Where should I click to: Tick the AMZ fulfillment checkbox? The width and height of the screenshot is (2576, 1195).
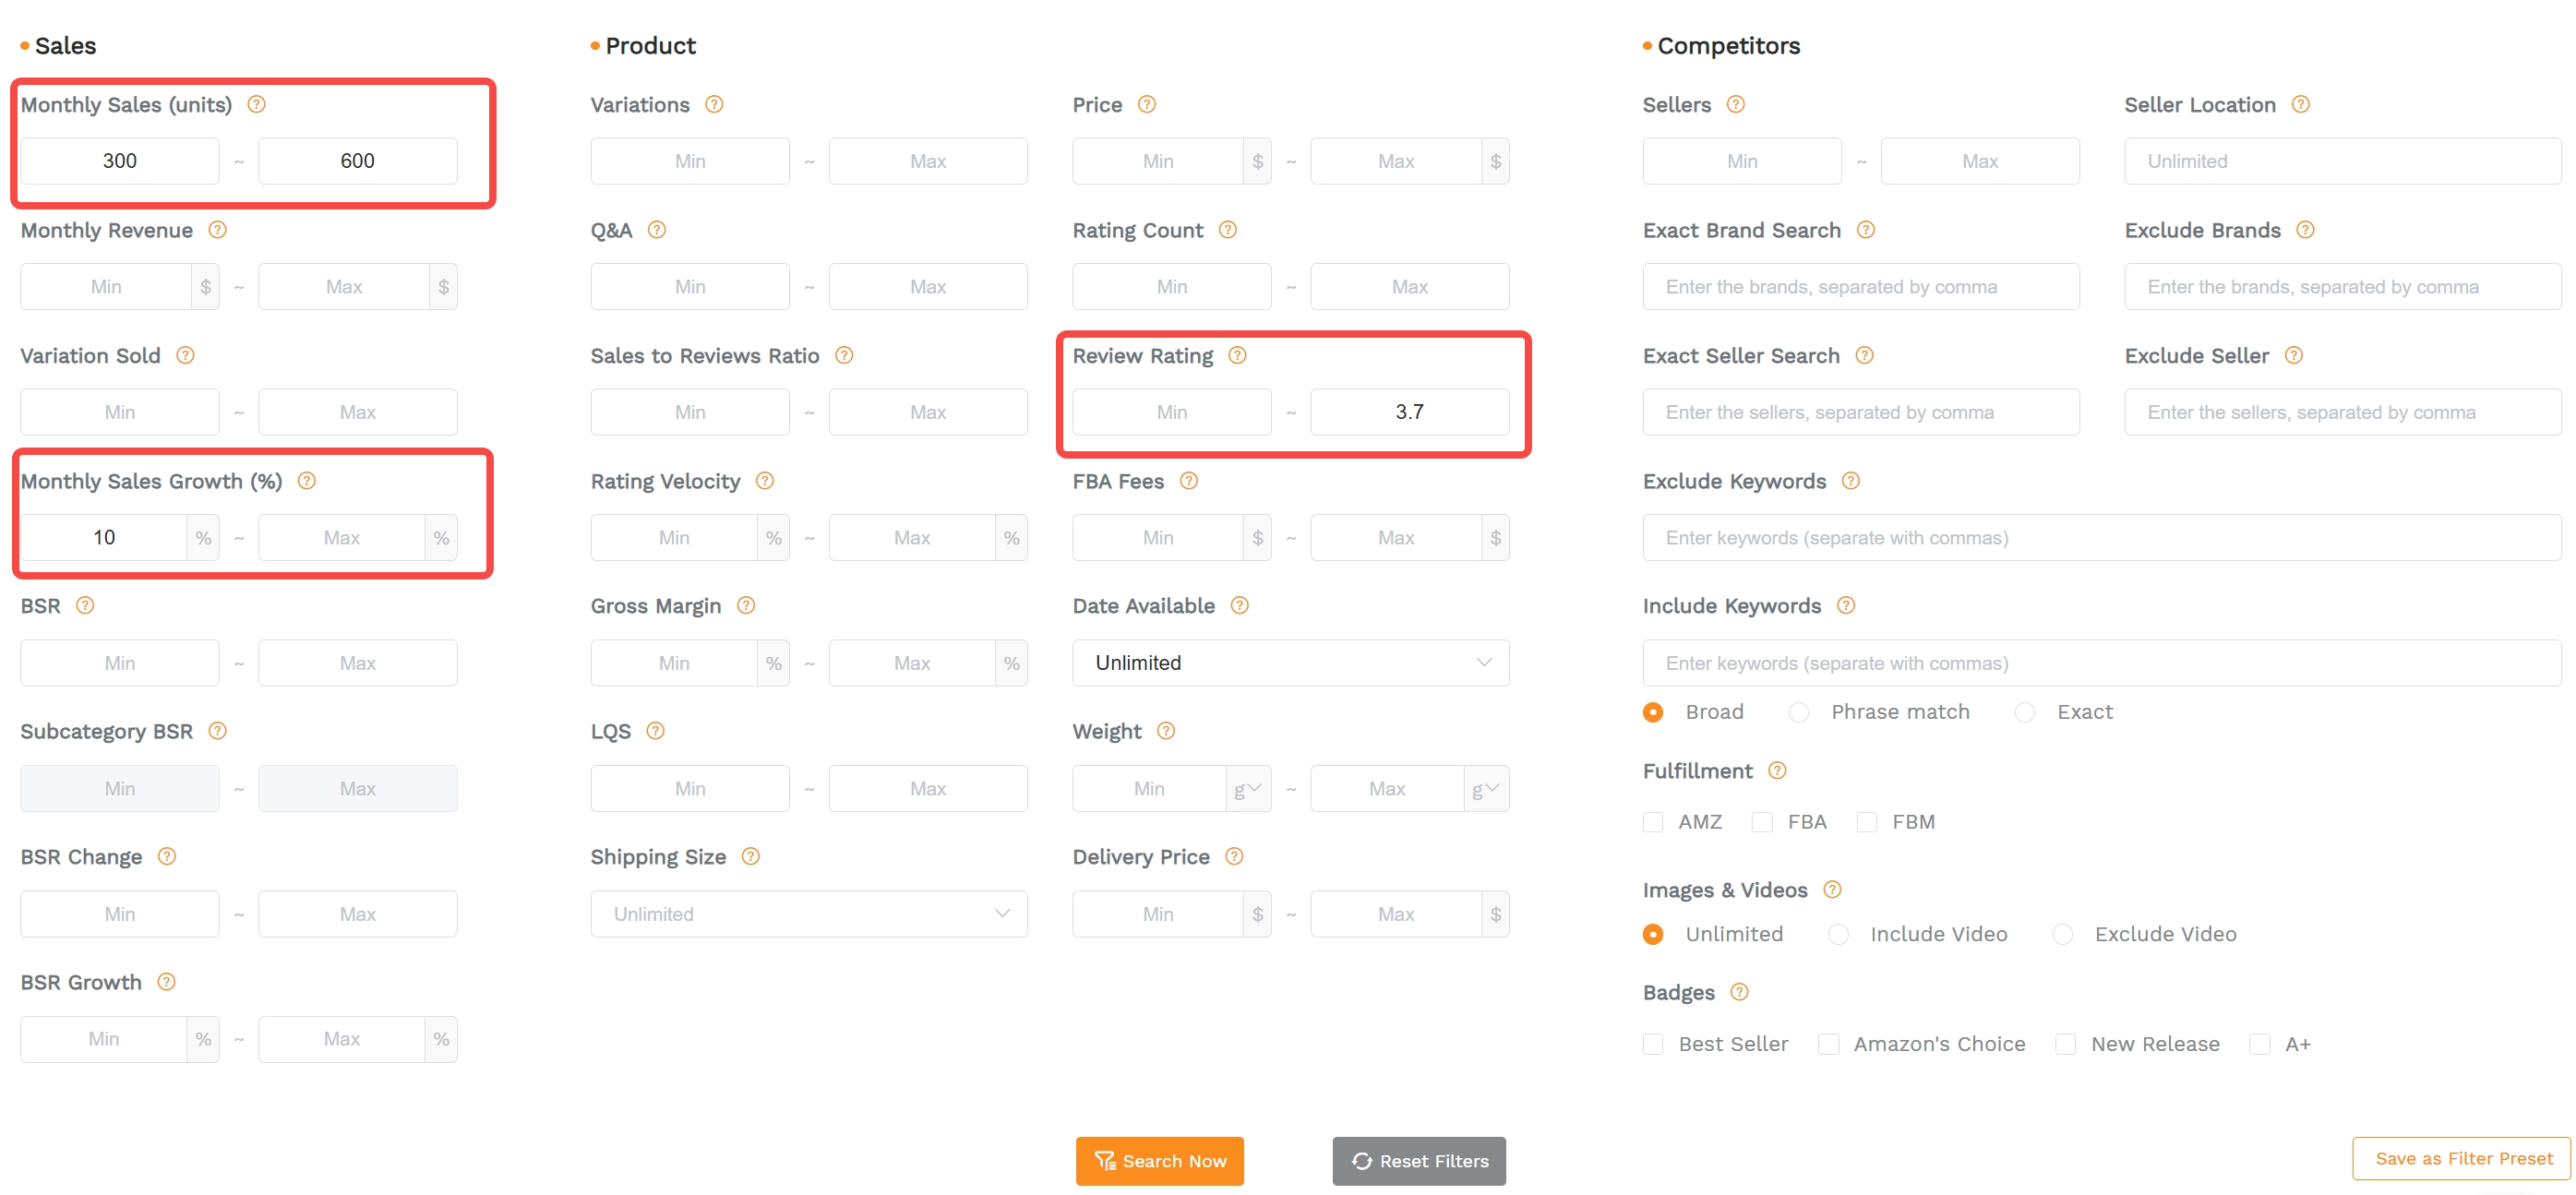coord(1653,822)
